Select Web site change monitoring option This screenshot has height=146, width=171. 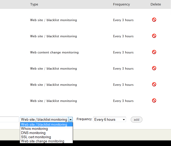[46, 141]
